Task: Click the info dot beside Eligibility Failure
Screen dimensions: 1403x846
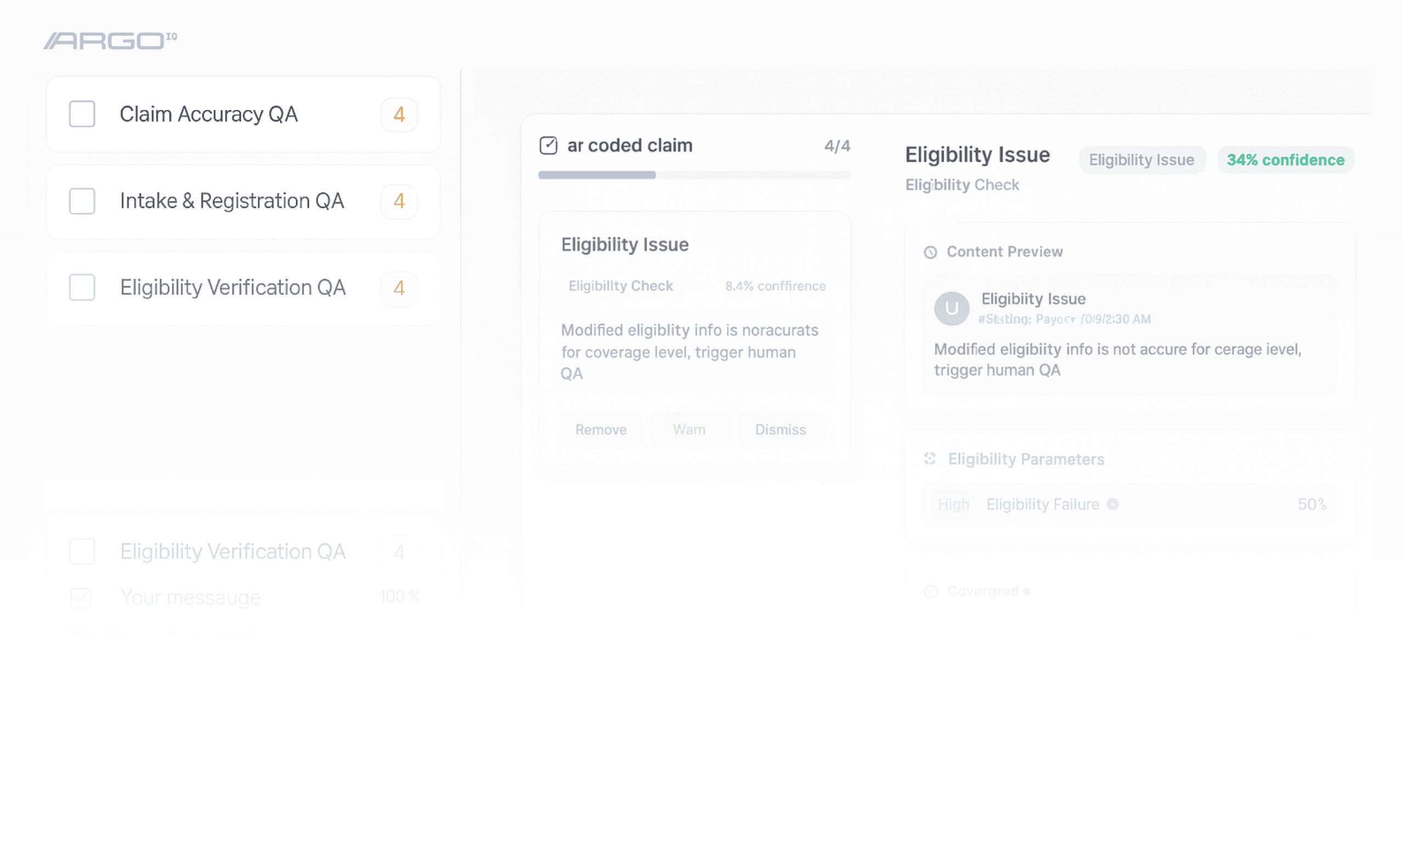Action: tap(1112, 504)
